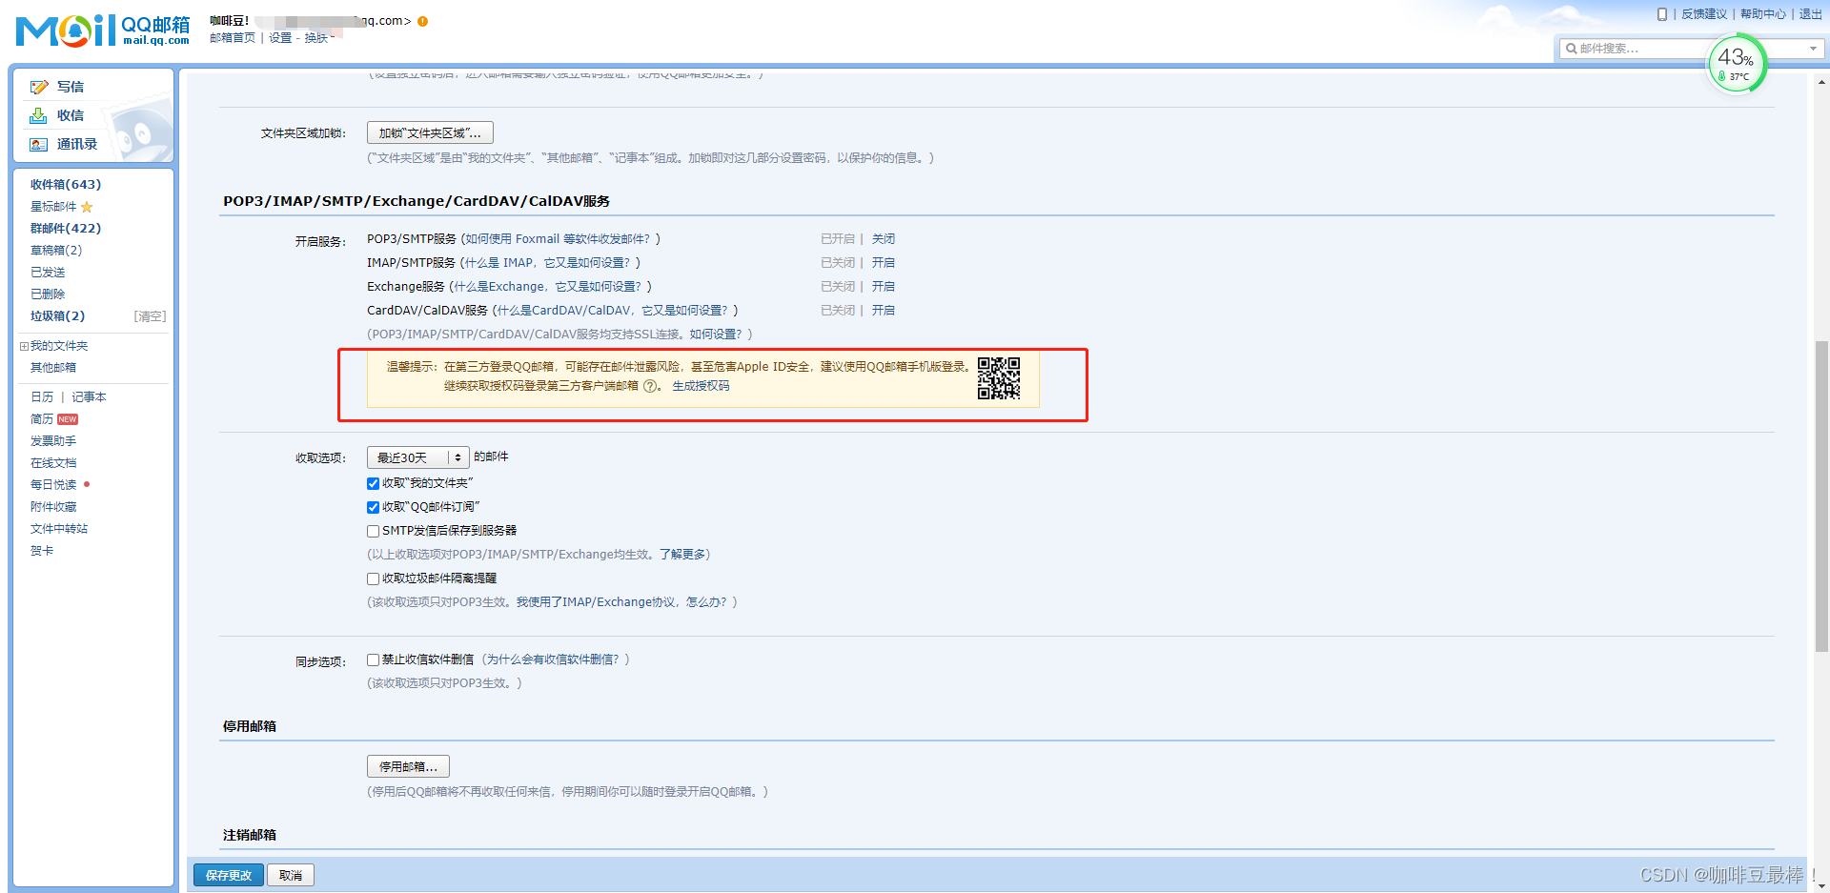Open 已发送 folder
Image resolution: width=1830 pixels, height=893 pixels.
tap(48, 273)
